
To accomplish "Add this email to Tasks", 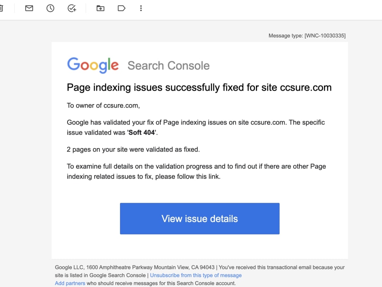I will (x=71, y=8).
